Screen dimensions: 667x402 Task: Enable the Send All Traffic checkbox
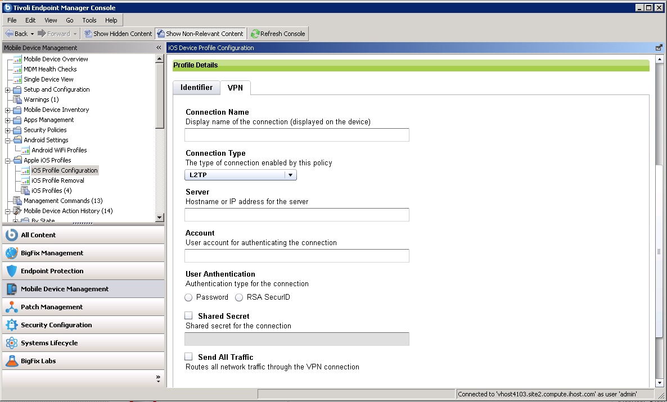tap(188, 356)
